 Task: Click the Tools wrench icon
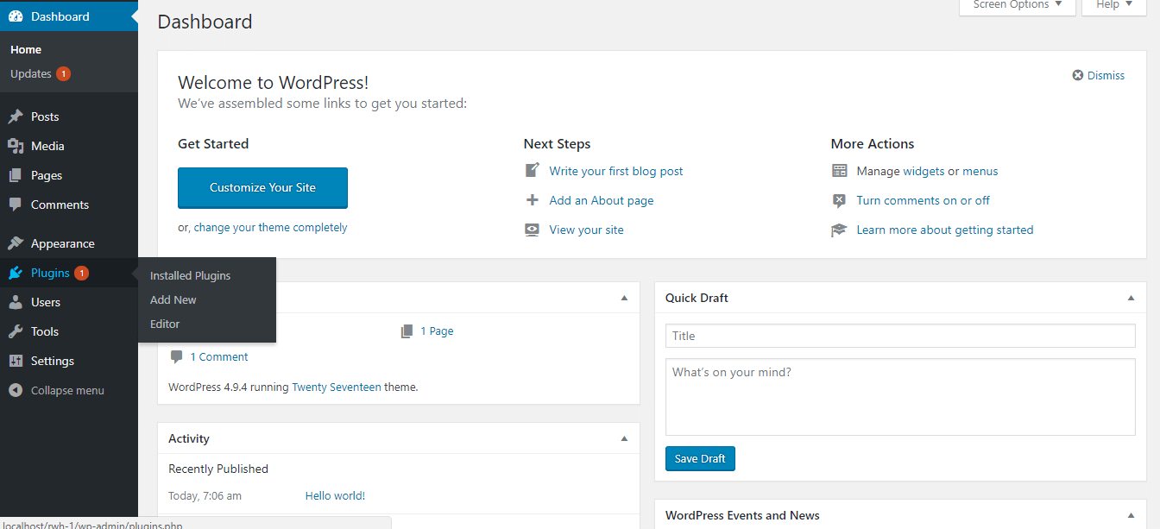click(16, 331)
